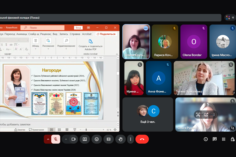The image size is (236, 157).
Task: Click the Поделиться button
Action: point(106,34)
